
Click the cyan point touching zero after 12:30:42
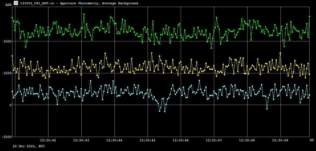[x=57, y=104]
